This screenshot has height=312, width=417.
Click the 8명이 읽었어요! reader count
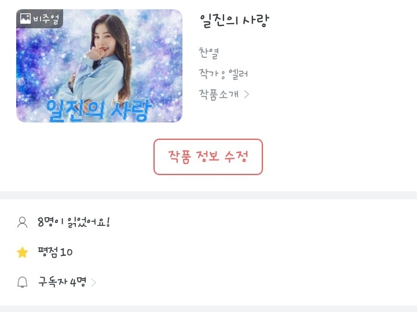pyautogui.click(x=74, y=222)
